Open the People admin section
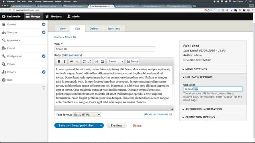This screenshot has width=255, height=143. coord(11,64)
